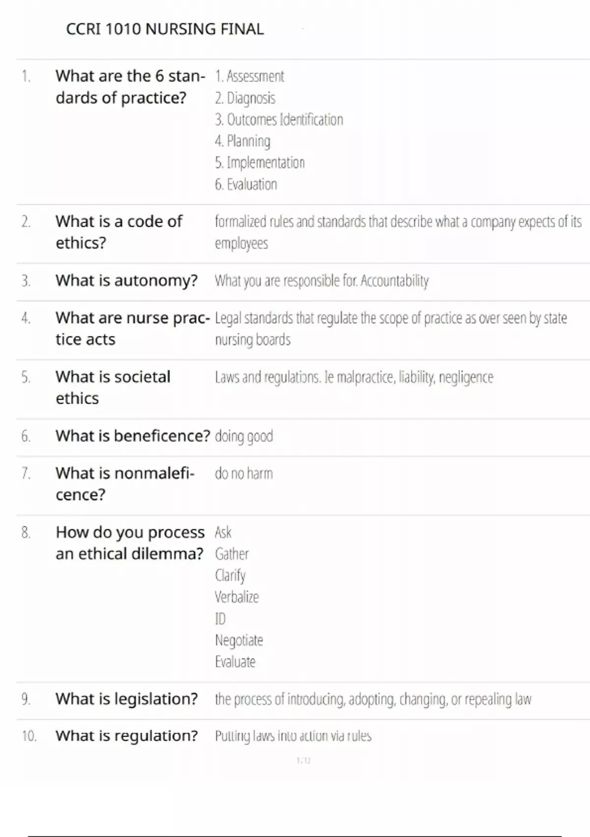The image size is (590, 837).
Task: Click the 'Implementation' list entry
Action: [260, 163]
